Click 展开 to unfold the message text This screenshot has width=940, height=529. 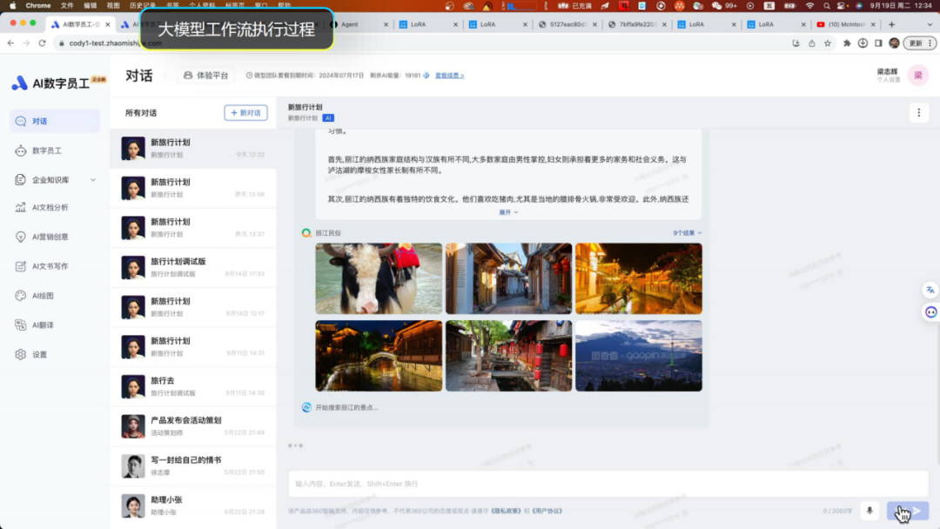click(x=507, y=211)
